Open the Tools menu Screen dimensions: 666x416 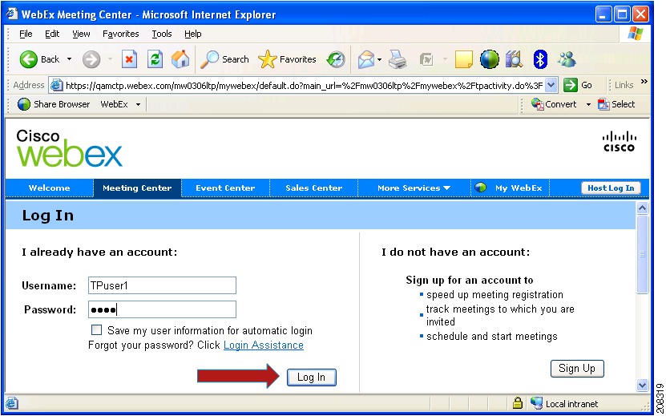pyautogui.click(x=162, y=34)
